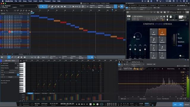Open the editor Snap Quantize dropdown
The width and height of the screenshot is (190, 107).
coord(83,58)
